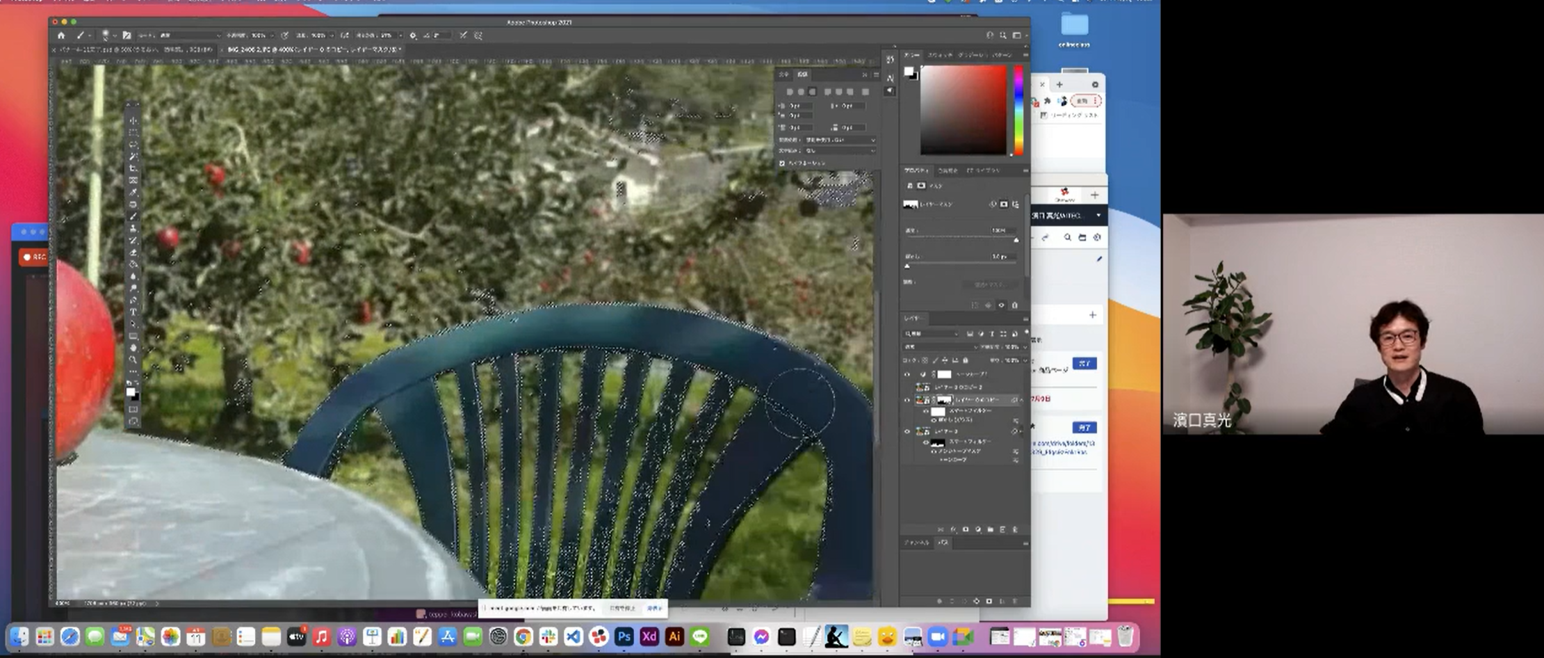
Task: Click the Home icon in options bar
Action: (x=61, y=35)
